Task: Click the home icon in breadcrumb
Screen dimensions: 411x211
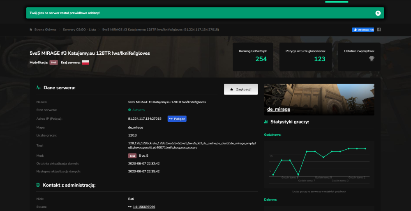Action: pyautogui.click(x=31, y=30)
